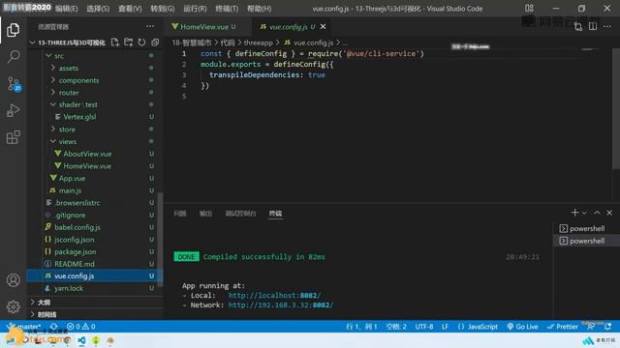Open errors and warnings count in status bar
Image resolution: width=620 pixels, height=348 pixels.
point(81,327)
